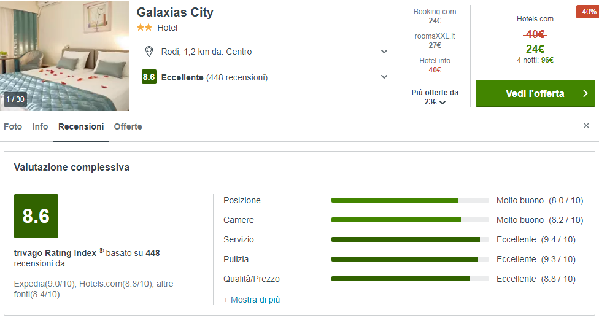This screenshot has width=599, height=318.
Task: Click the -40% discount badge
Action: (x=587, y=12)
